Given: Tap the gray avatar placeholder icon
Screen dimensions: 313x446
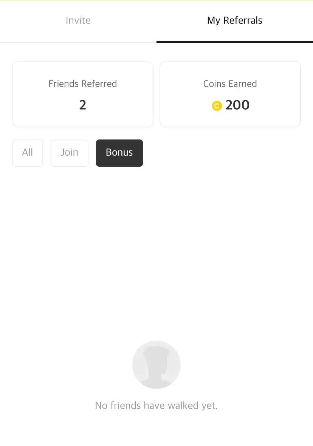Looking at the screenshot, I should (x=156, y=365).
